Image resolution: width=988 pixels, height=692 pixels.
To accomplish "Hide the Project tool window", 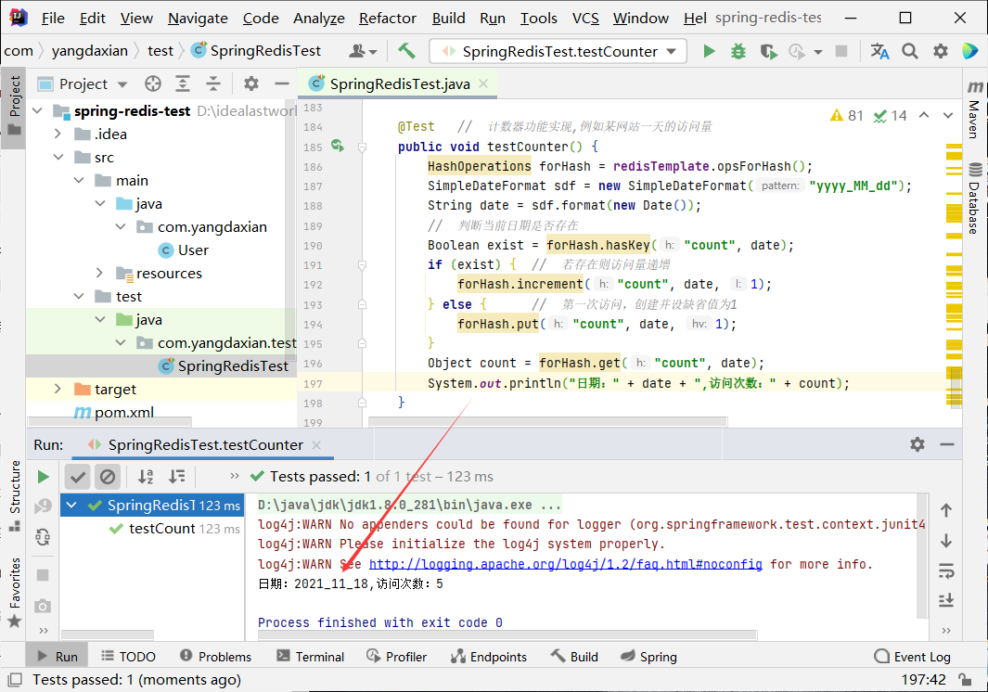I will click(282, 83).
